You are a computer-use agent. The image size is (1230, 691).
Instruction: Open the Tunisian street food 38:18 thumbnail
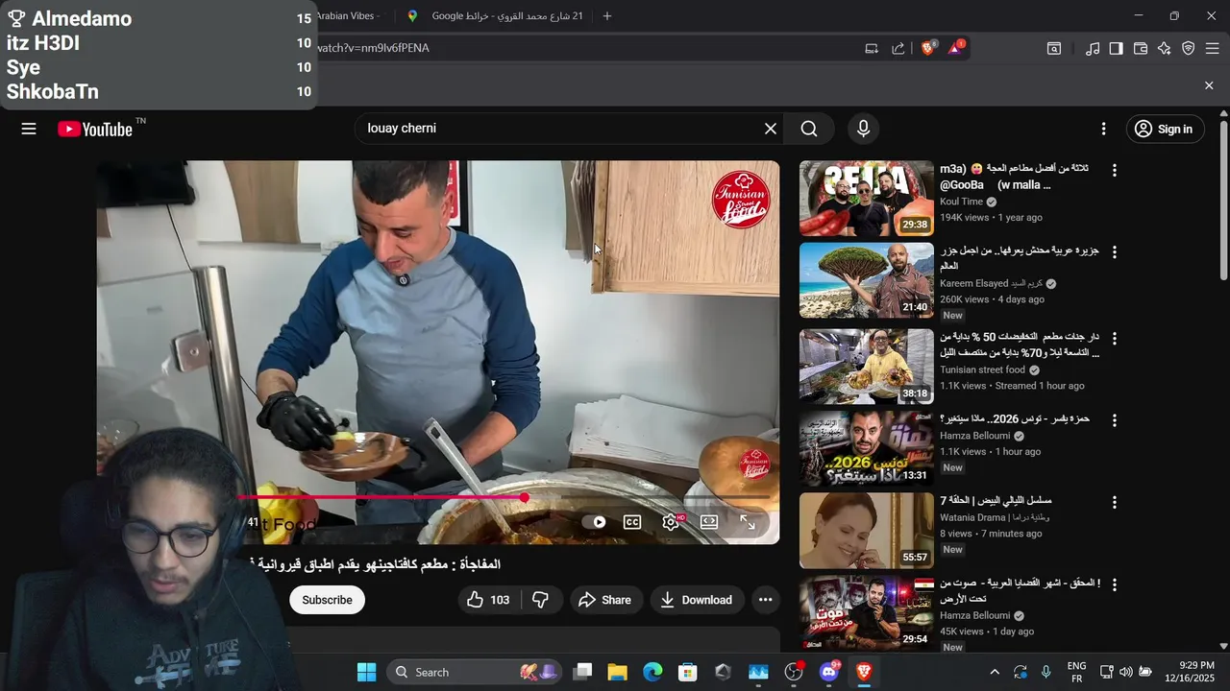click(x=867, y=367)
